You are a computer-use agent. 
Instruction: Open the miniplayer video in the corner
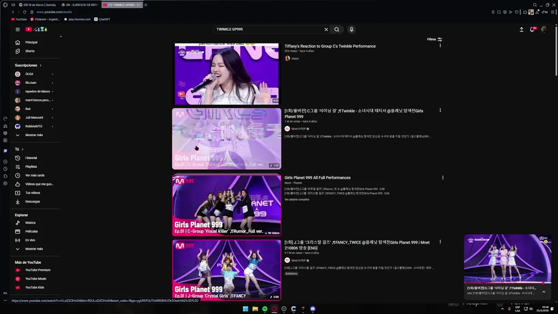pos(507,259)
